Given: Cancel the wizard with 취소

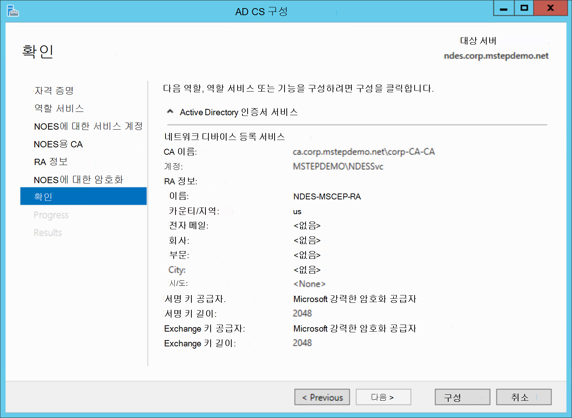Looking at the screenshot, I should 524,397.
